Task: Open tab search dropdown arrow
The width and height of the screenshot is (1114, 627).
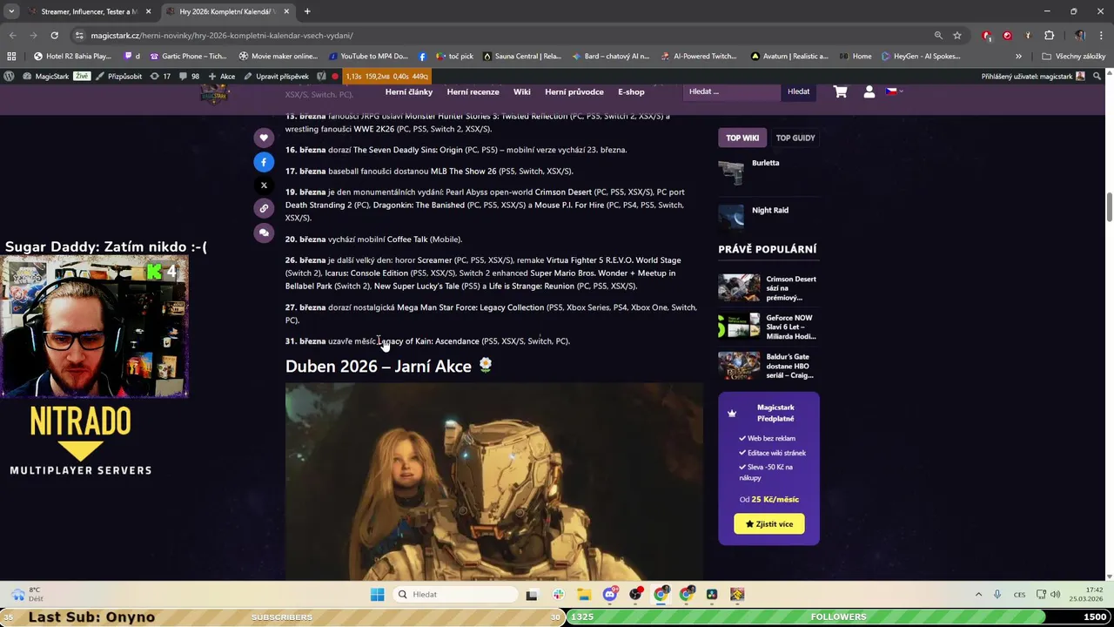Action: (11, 11)
